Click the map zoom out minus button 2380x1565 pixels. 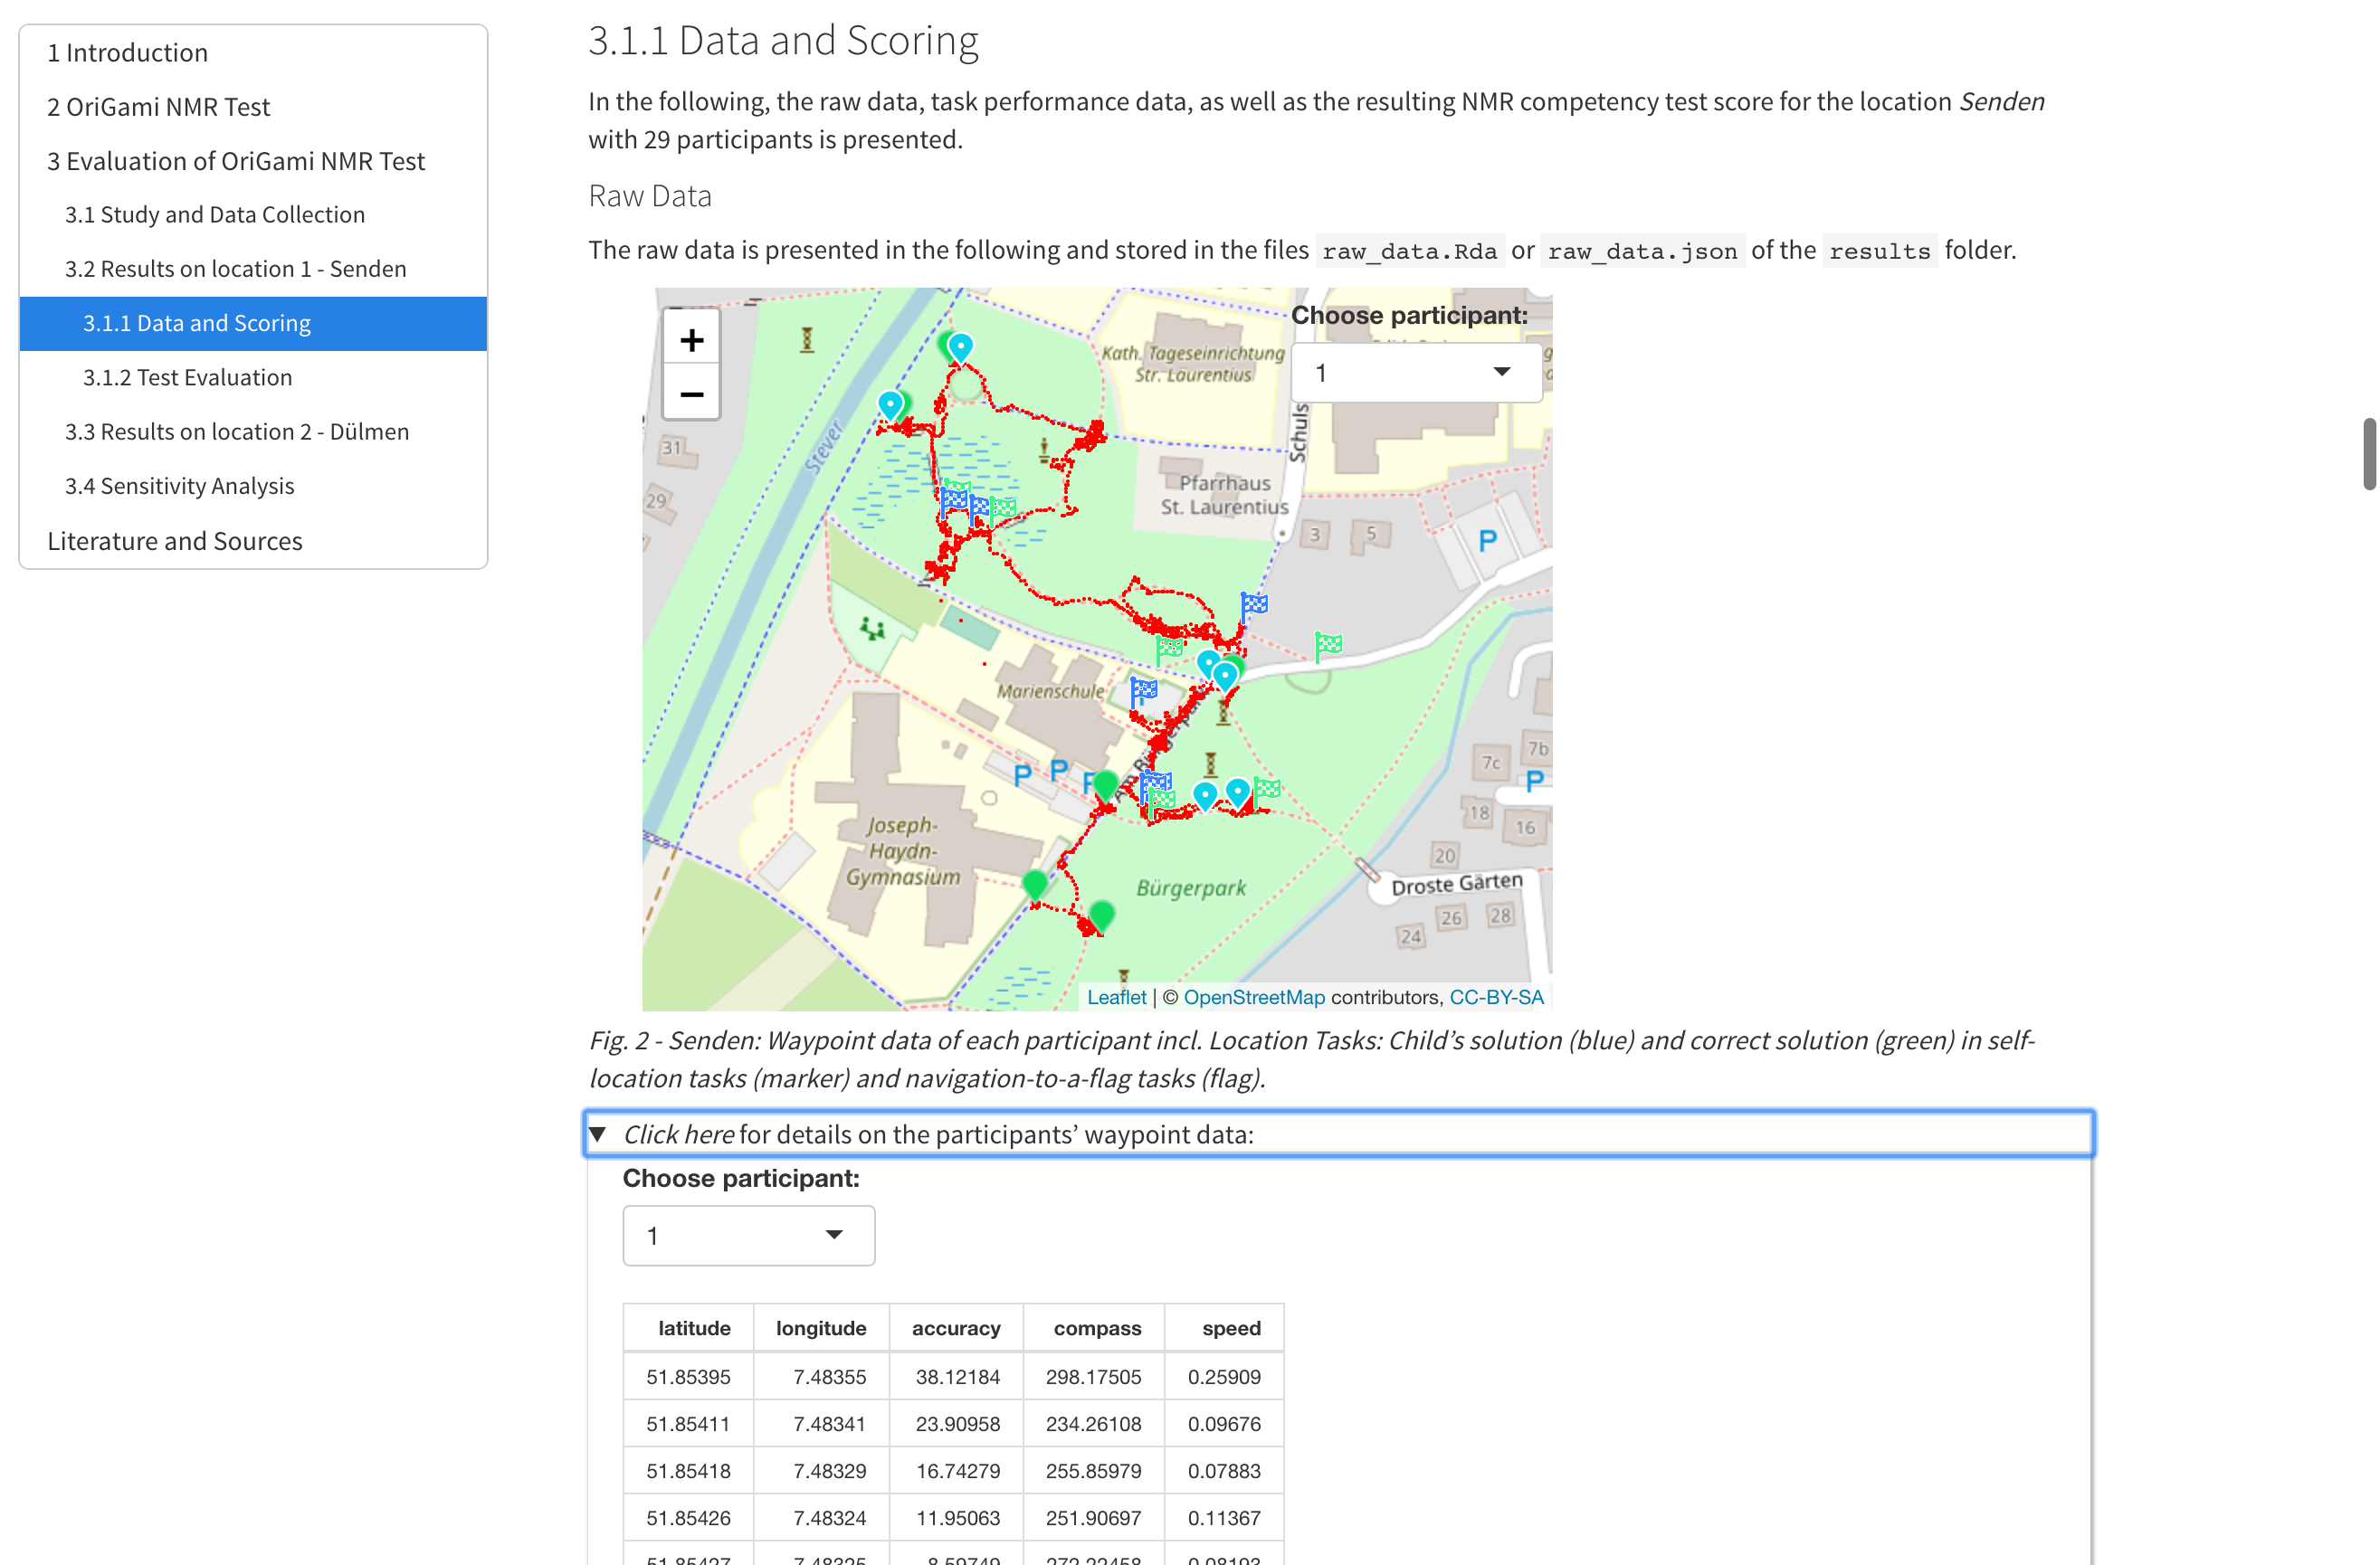click(x=691, y=394)
